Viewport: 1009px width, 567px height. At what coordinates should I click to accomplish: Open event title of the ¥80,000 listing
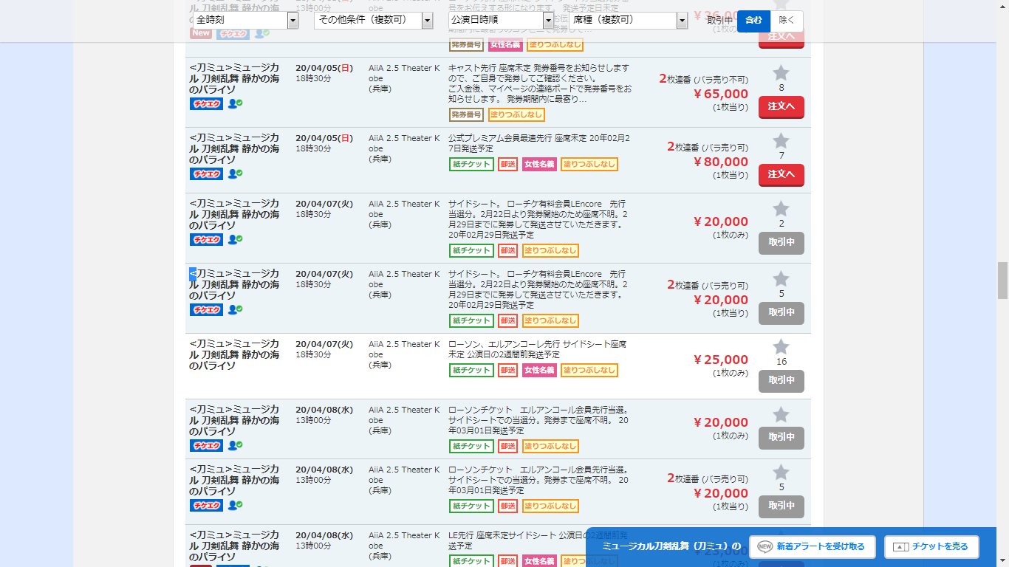pos(234,148)
